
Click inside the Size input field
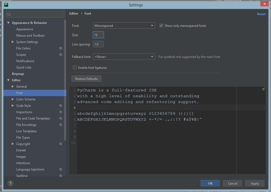point(98,35)
